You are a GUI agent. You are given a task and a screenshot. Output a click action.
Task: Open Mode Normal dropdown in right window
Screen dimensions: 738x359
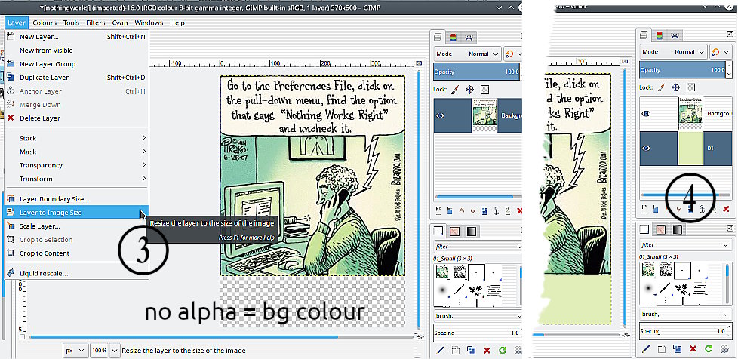(x=672, y=52)
